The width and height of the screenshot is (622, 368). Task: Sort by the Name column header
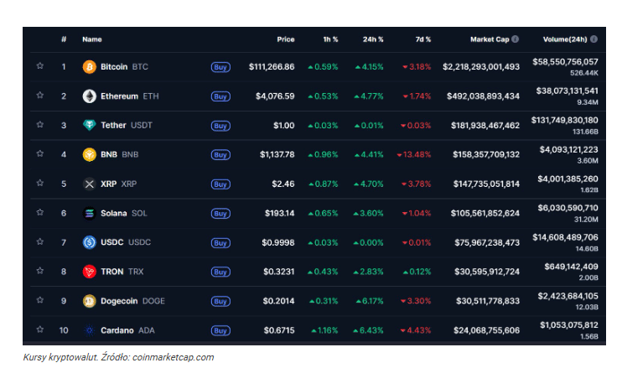91,39
